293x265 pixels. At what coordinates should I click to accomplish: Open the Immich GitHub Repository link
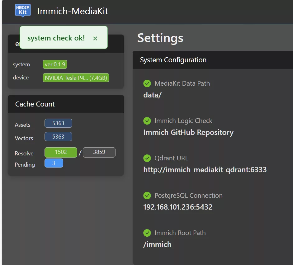click(x=188, y=132)
